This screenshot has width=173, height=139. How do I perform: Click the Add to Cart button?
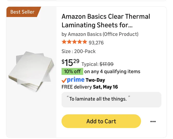tap(101, 121)
